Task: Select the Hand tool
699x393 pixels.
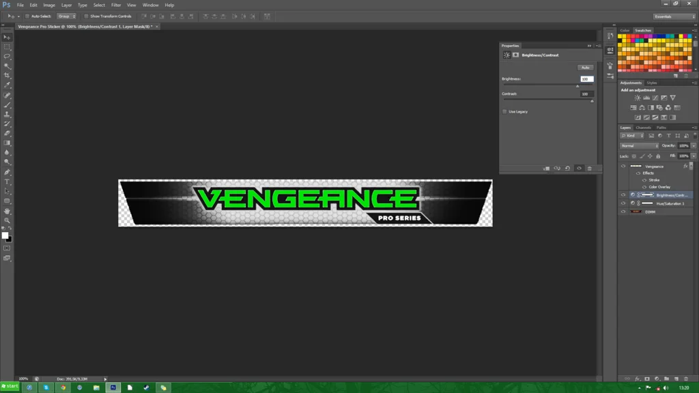Action: [x=7, y=211]
